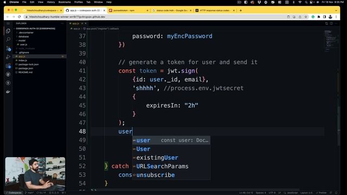
Task: Switch to the status code mdn Google tab
Action: [172, 10]
